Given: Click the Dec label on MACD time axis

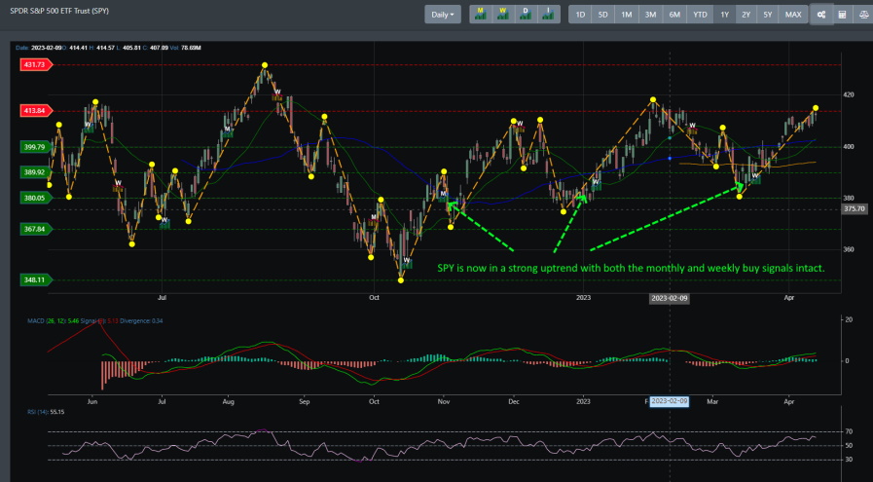Looking at the screenshot, I should pos(513,401).
